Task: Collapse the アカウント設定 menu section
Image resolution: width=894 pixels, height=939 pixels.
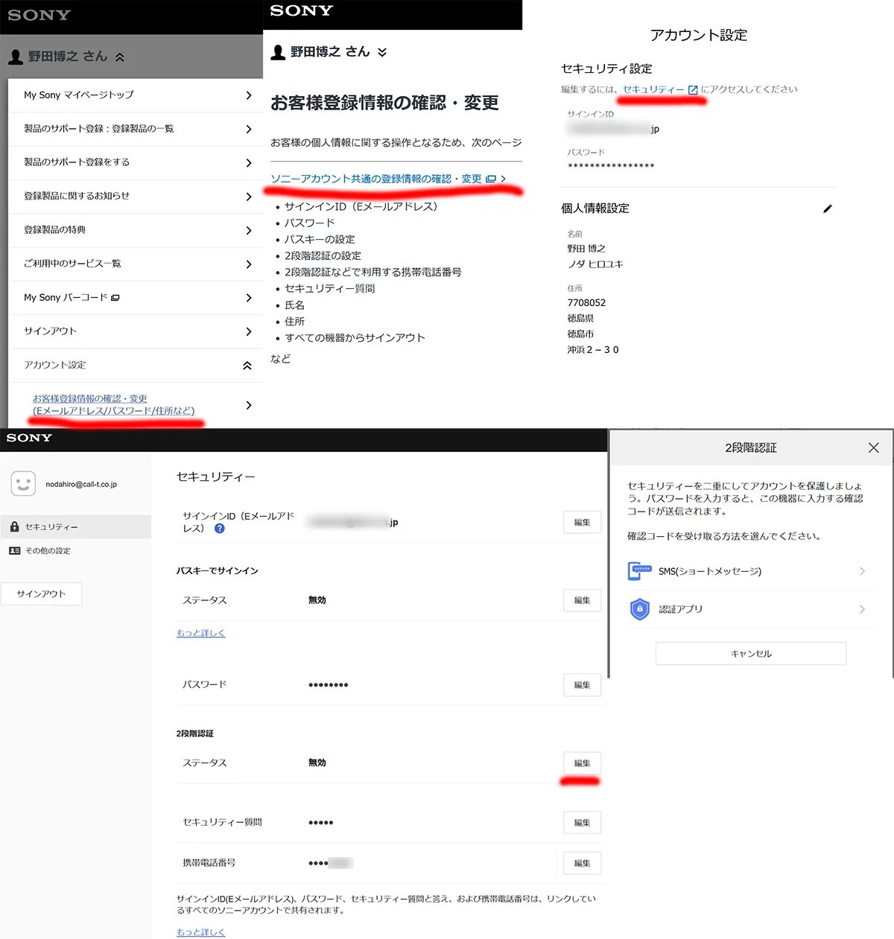Action: pos(247,366)
